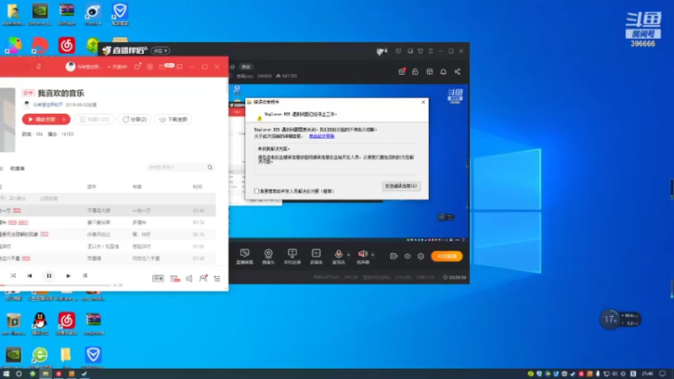Screen dimensions: 674x379
Task: Open the action center notification icon
Action: 663,374
